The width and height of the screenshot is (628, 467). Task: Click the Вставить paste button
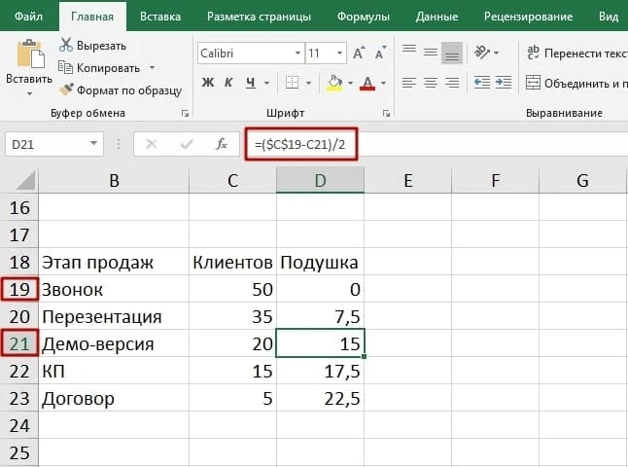point(29,68)
